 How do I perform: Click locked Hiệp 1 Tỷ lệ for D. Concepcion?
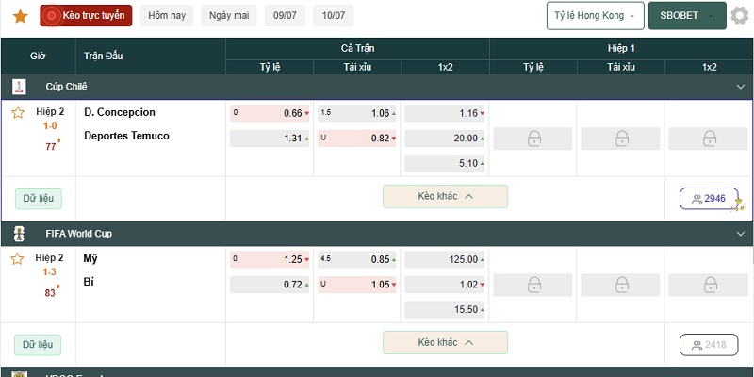[x=533, y=139]
